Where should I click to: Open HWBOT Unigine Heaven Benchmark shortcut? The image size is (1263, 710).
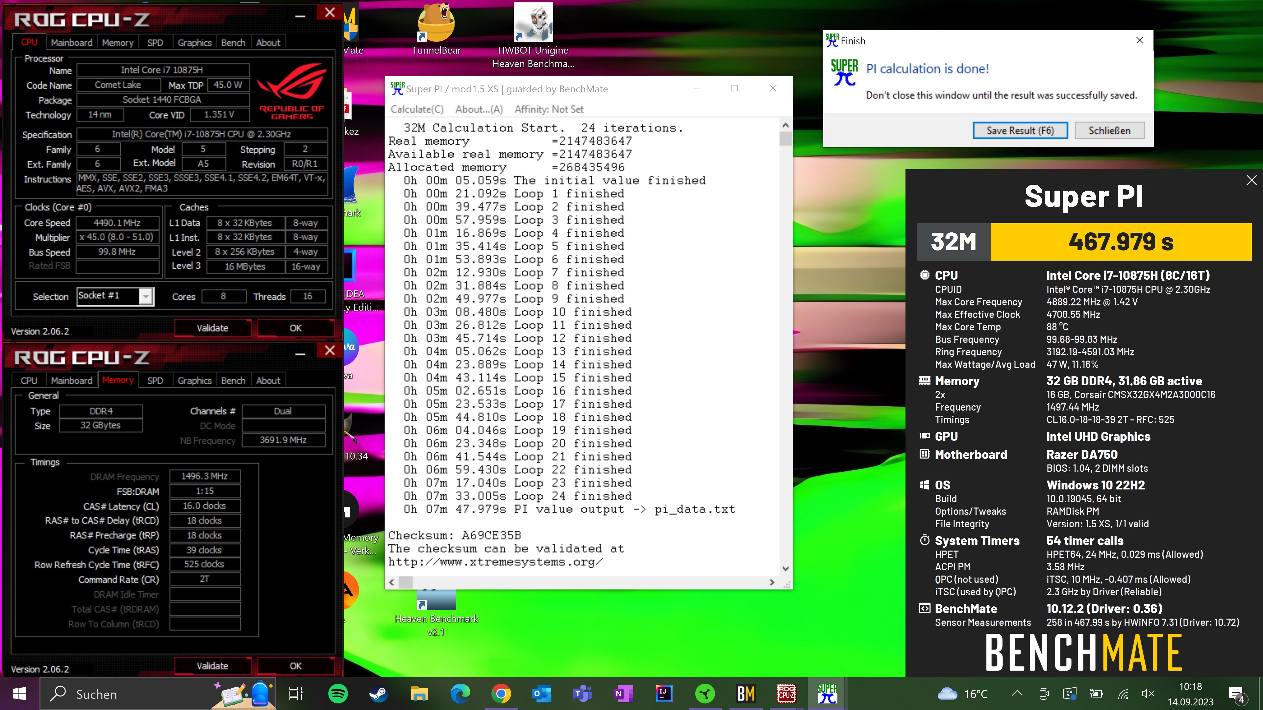coord(533,36)
